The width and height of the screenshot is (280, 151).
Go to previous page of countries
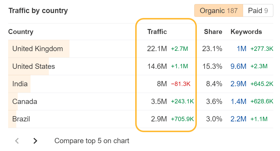pos(17,141)
